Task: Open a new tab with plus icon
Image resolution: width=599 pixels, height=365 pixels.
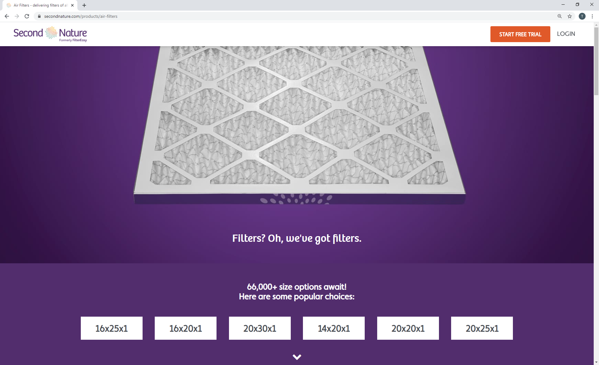Action: (x=84, y=5)
